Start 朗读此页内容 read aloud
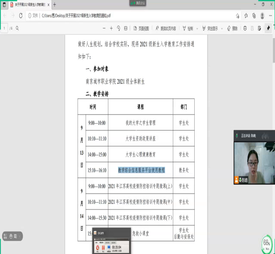275x254 pixels. point(166,28)
